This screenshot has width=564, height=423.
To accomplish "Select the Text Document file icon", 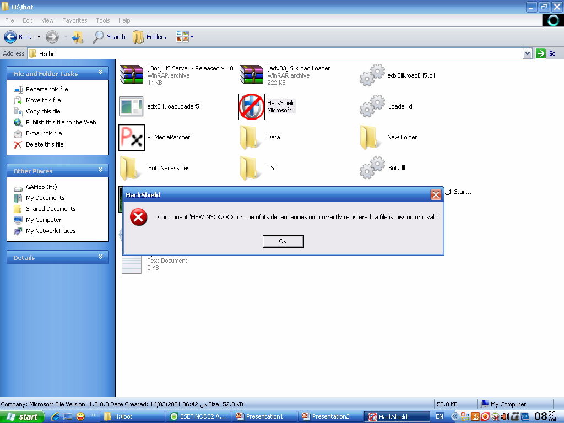I will [132, 264].
